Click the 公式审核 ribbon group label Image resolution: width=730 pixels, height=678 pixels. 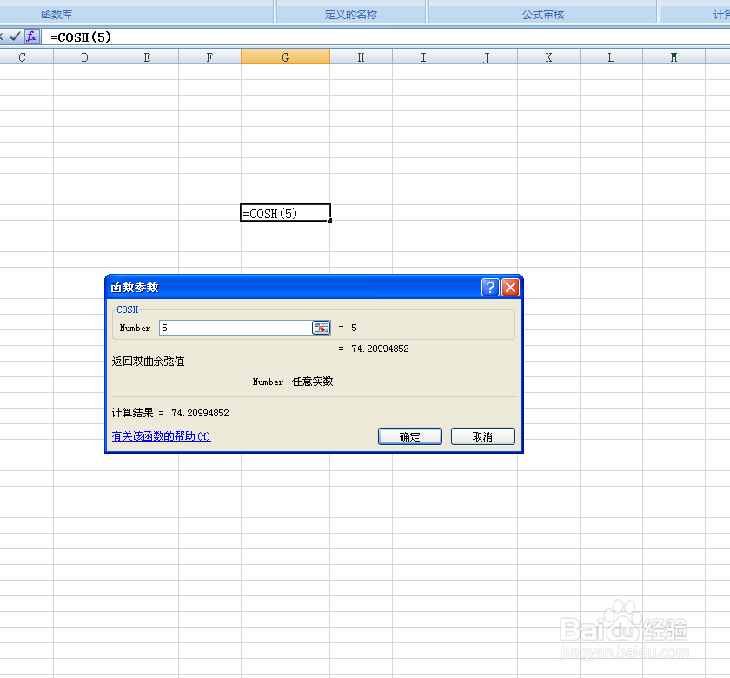(543, 15)
